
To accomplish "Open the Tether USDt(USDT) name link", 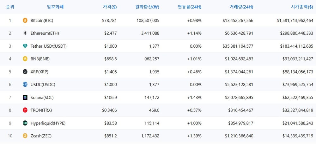I will tap(49, 46).
